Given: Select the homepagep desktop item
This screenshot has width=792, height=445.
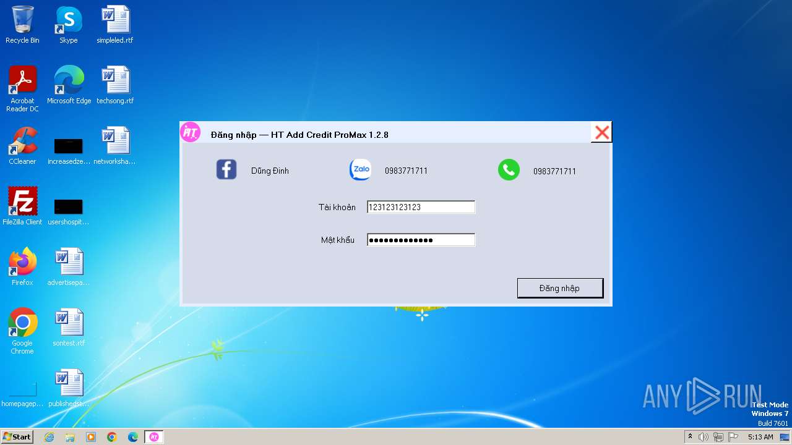Looking at the screenshot, I should [22, 394].
